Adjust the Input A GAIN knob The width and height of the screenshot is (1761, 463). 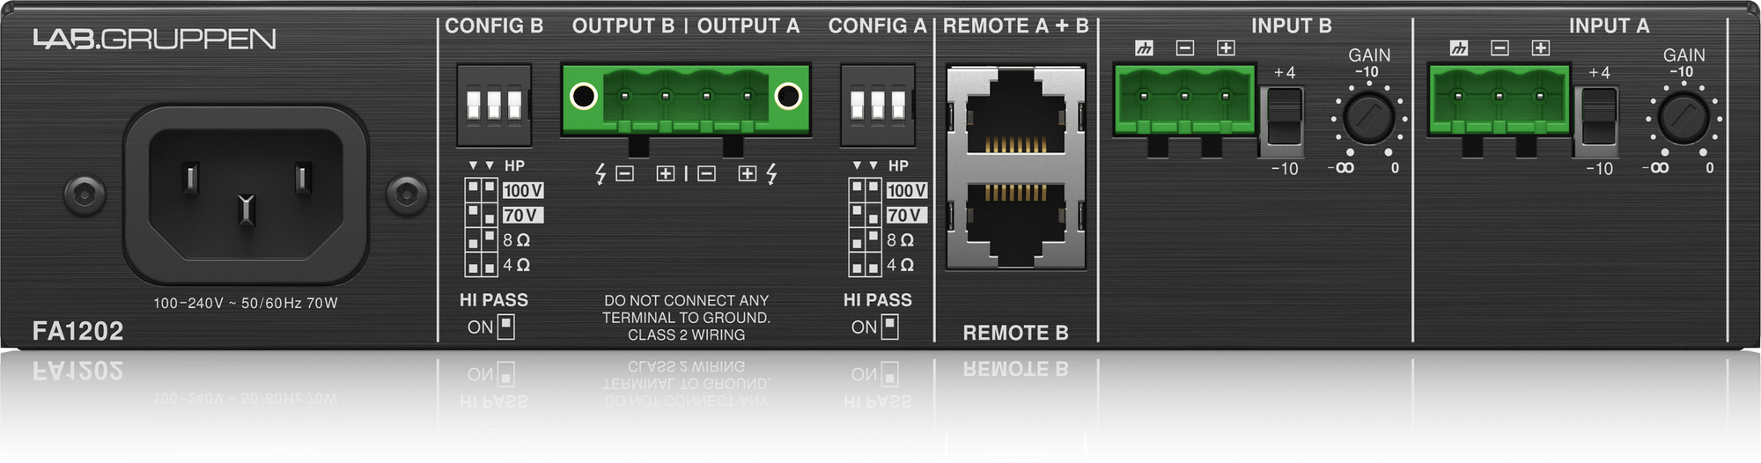tap(1683, 118)
